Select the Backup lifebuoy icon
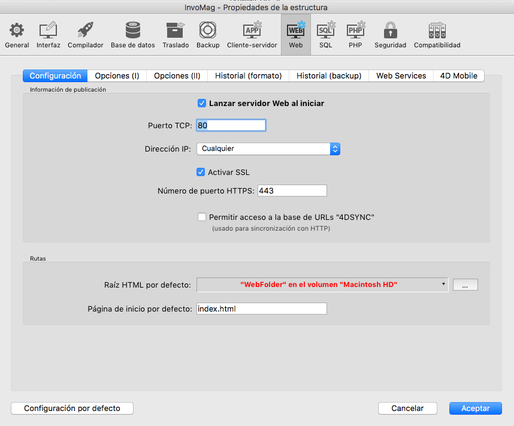The height and width of the screenshot is (426, 514). tap(208, 30)
